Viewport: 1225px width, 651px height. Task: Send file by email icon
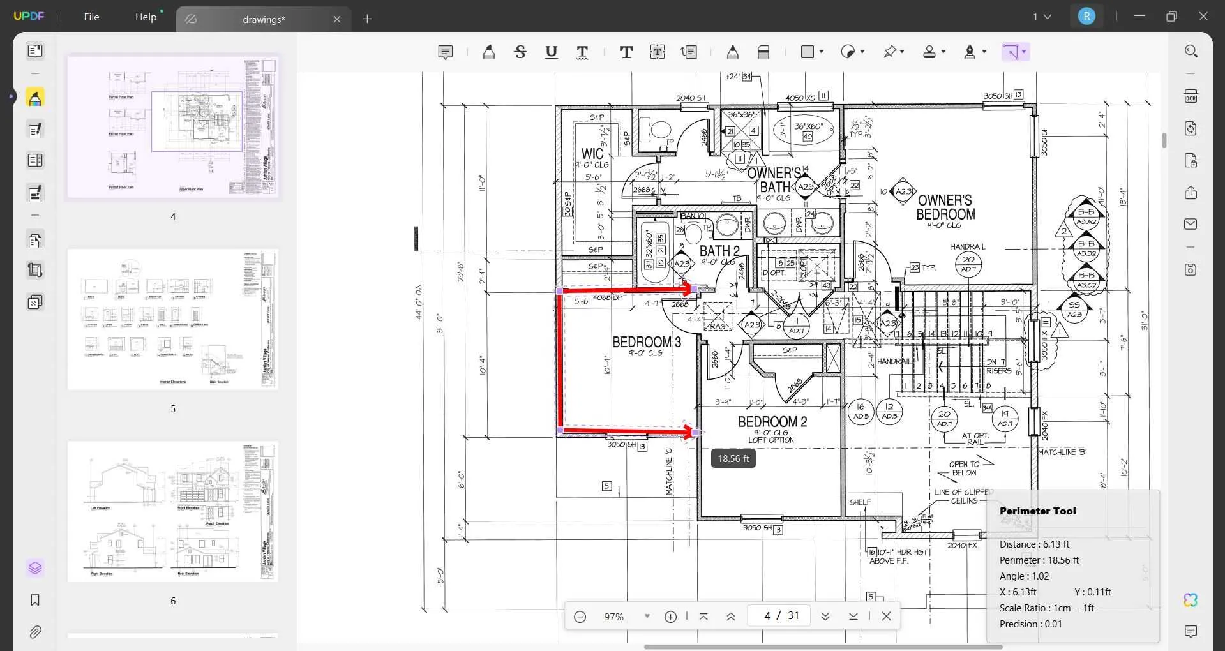click(x=1191, y=224)
